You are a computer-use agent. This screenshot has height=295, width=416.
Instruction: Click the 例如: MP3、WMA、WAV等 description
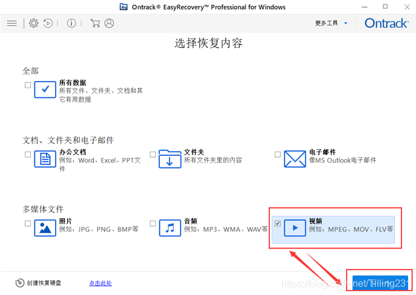point(226,229)
